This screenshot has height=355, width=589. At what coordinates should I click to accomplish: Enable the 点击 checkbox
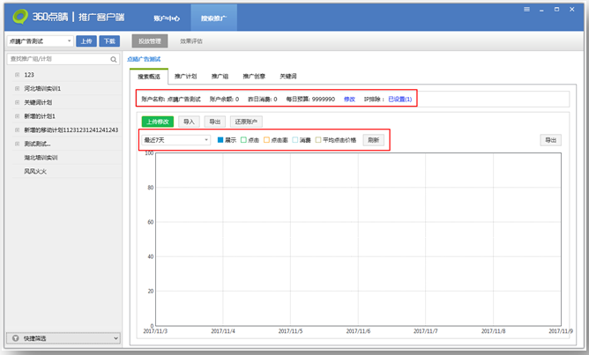pos(244,140)
